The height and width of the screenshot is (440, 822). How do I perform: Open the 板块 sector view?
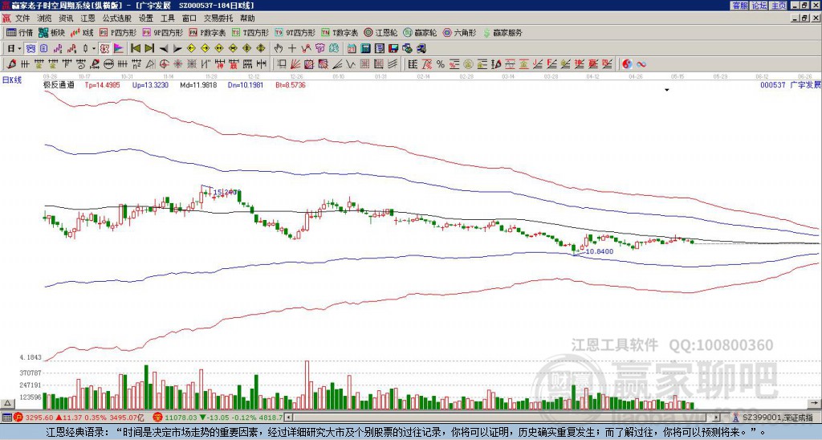pyautogui.click(x=52, y=33)
